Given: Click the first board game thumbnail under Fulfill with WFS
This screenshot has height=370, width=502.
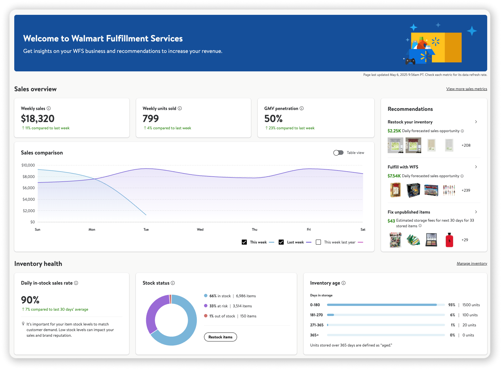Looking at the screenshot, I should click(395, 190).
